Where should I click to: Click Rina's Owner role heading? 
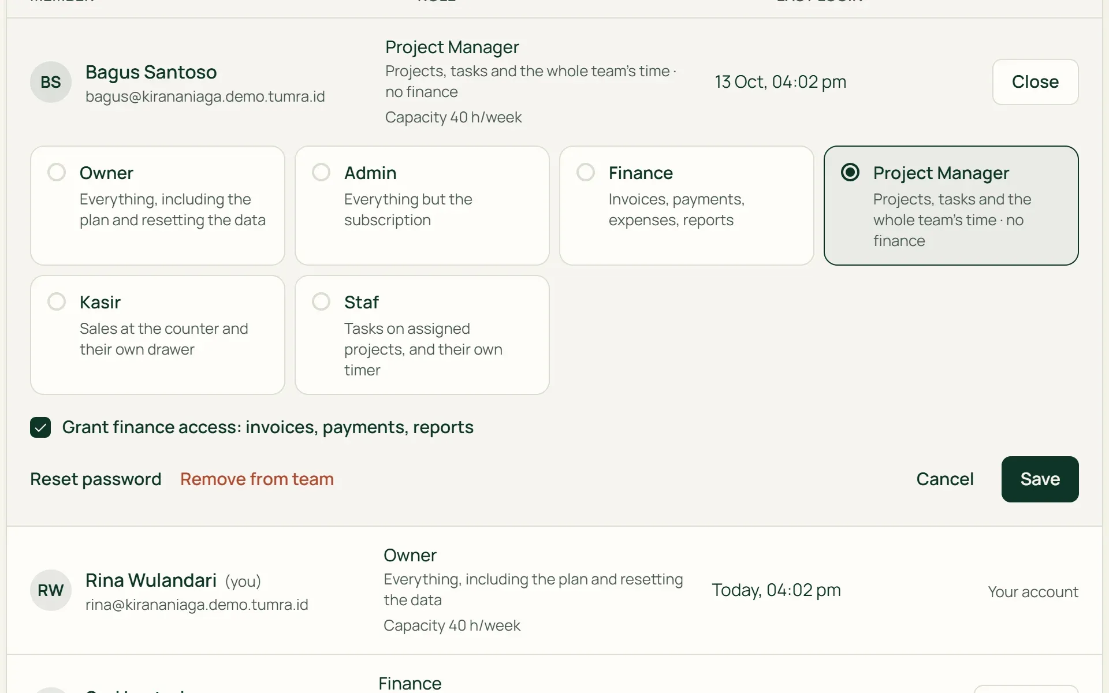410,556
